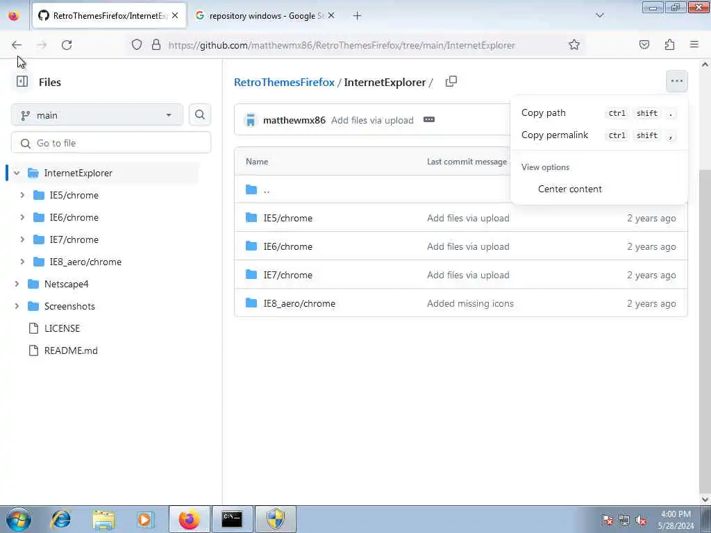Open IE5/chrome folder in the listing

pyautogui.click(x=288, y=218)
